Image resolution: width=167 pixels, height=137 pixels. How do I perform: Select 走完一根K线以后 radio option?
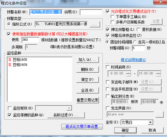(x=135, y=42)
